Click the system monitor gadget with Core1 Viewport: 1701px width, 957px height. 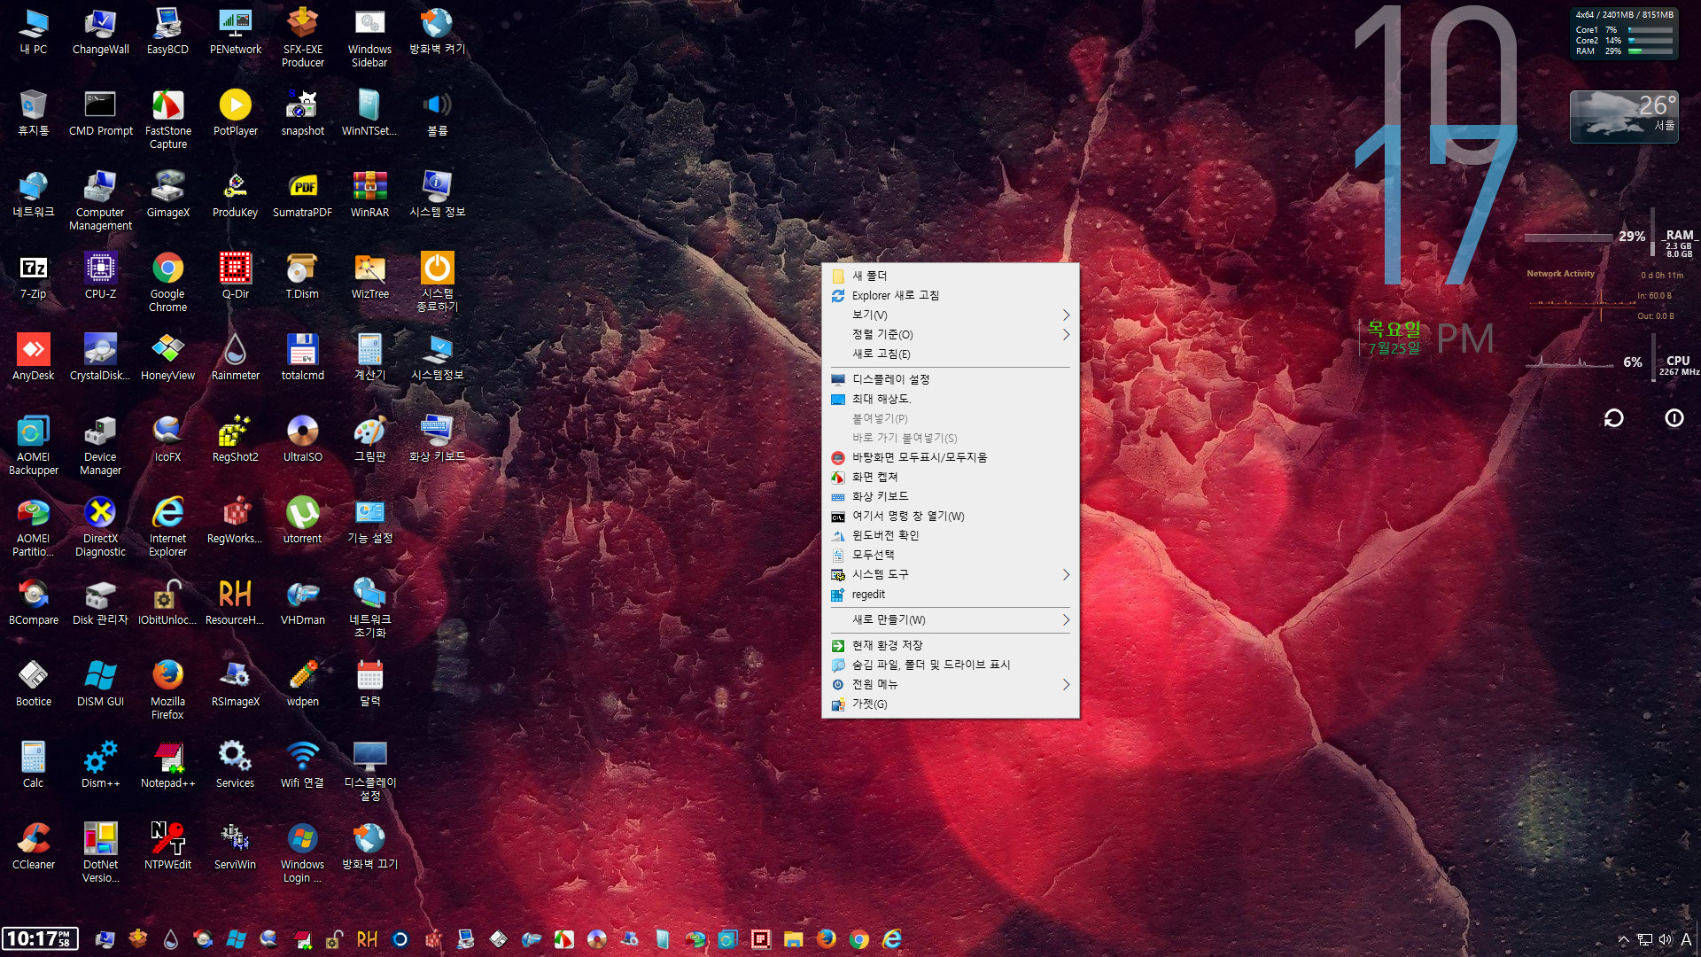click(1624, 34)
